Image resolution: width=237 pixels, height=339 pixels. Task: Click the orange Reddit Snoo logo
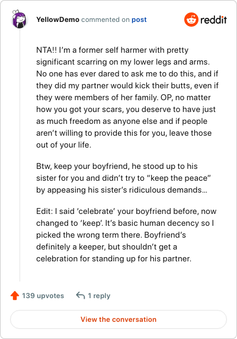point(191,20)
